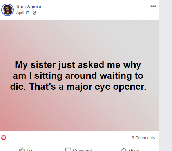Viewport: 172px width, 151px height.
Task: Click the gray sidebar area beside the post
Action: [x=165, y=75]
